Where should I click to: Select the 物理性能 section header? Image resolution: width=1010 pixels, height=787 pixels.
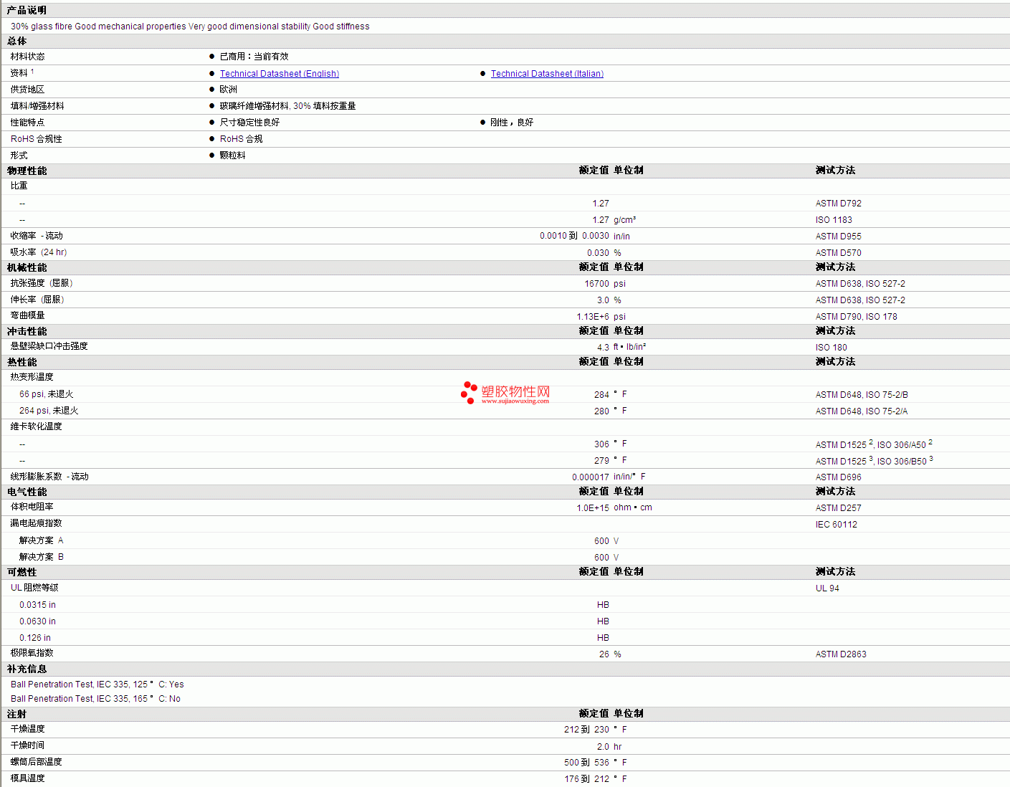(x=27, y=171)
